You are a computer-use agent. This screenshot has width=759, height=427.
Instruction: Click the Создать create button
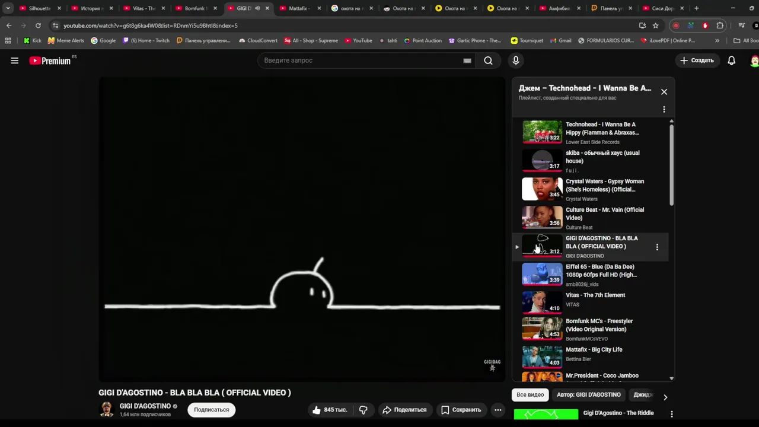[697, 60]
